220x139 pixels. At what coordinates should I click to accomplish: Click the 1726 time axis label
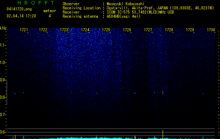tap(127, 30)
